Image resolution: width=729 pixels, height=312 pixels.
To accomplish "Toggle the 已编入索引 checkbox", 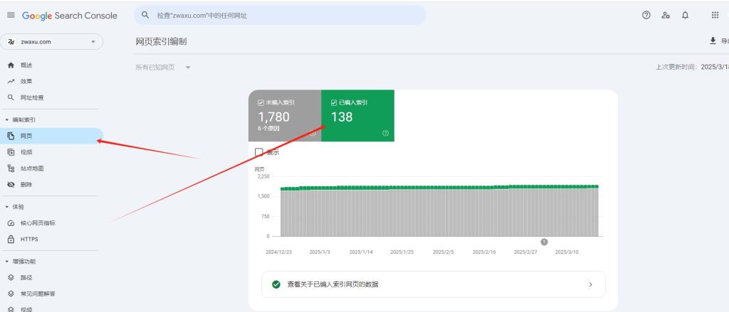I will tap(334, 102).
